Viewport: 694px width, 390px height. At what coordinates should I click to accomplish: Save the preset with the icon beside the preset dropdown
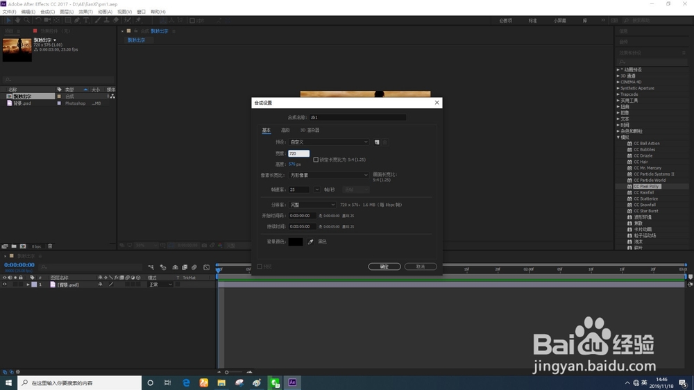coord(377,142)
